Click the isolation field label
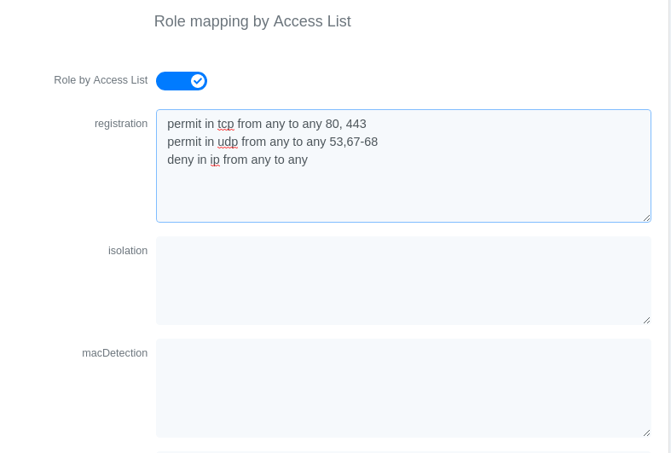Image resolution: width=671 pixels, height=453 pixels. tap(128, 250)
